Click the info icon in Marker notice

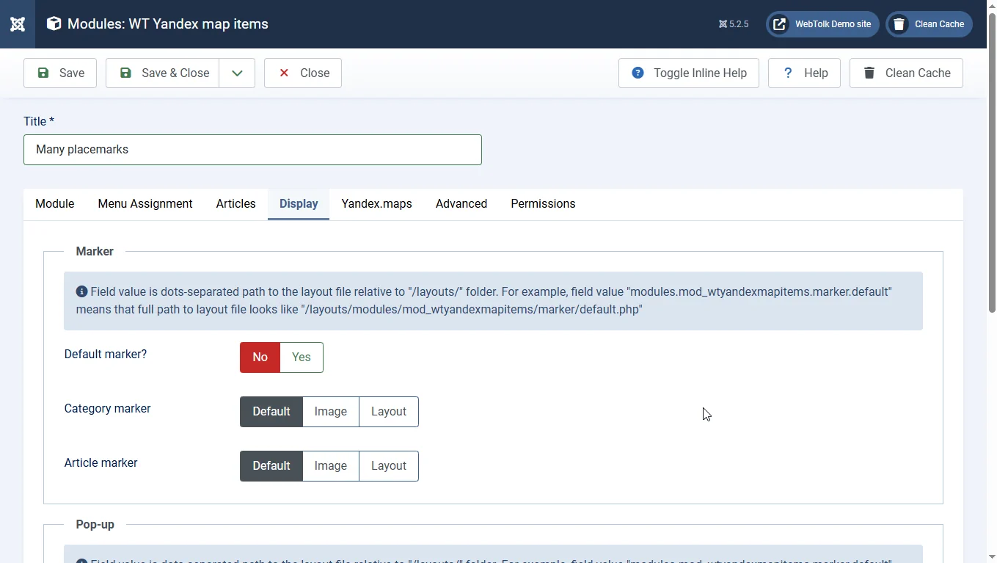(81, 291)
